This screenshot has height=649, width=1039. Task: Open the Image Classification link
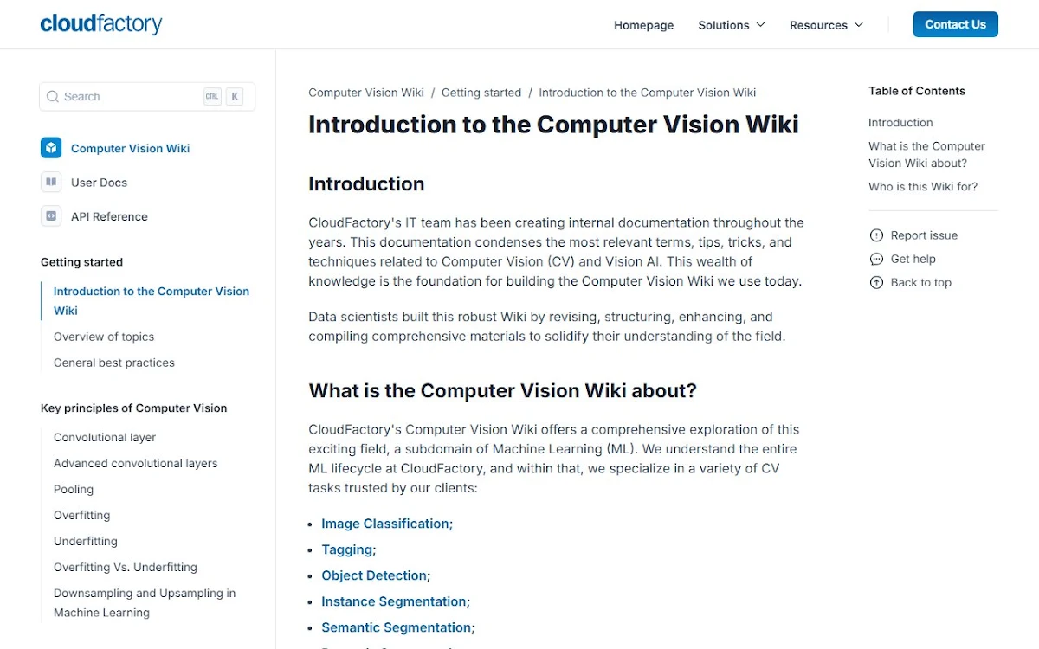(x=385, y=524)
